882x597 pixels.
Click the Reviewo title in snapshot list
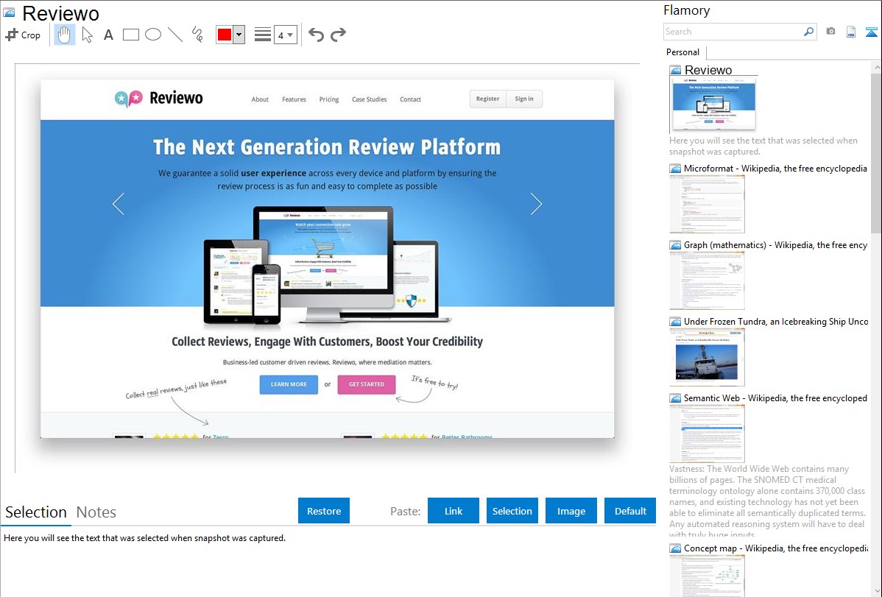point(708,70)
